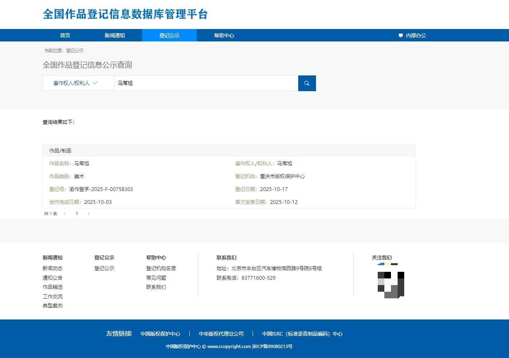The width and height of the screenshot is (509, 358).
Task: Visit 中国版权保护中心 friendly link
Action: point(160,334)
